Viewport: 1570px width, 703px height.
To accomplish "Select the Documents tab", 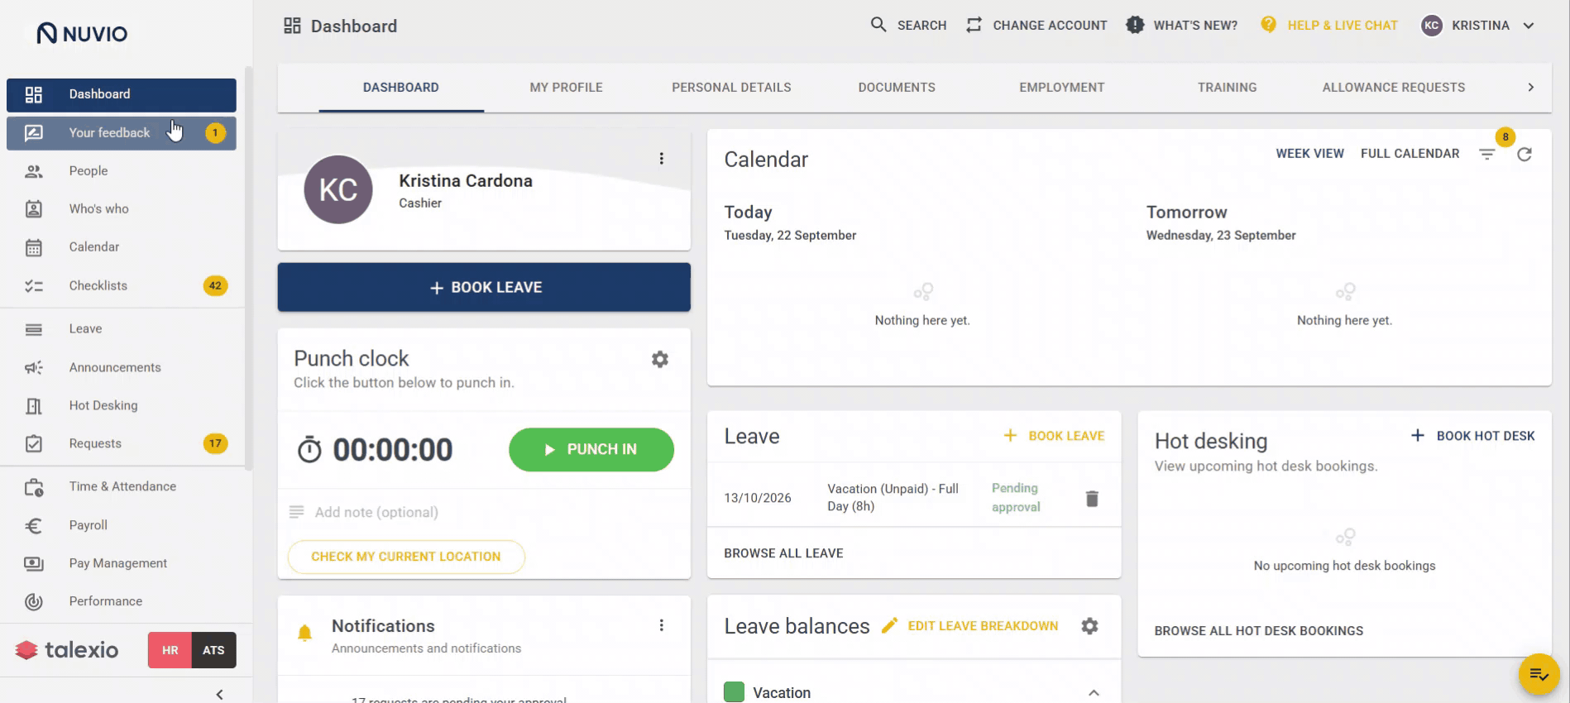I will pyautogui.click(x=897, y=88).
